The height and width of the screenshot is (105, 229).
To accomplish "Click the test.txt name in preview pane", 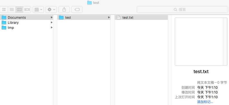I will [x=201, y=71].
